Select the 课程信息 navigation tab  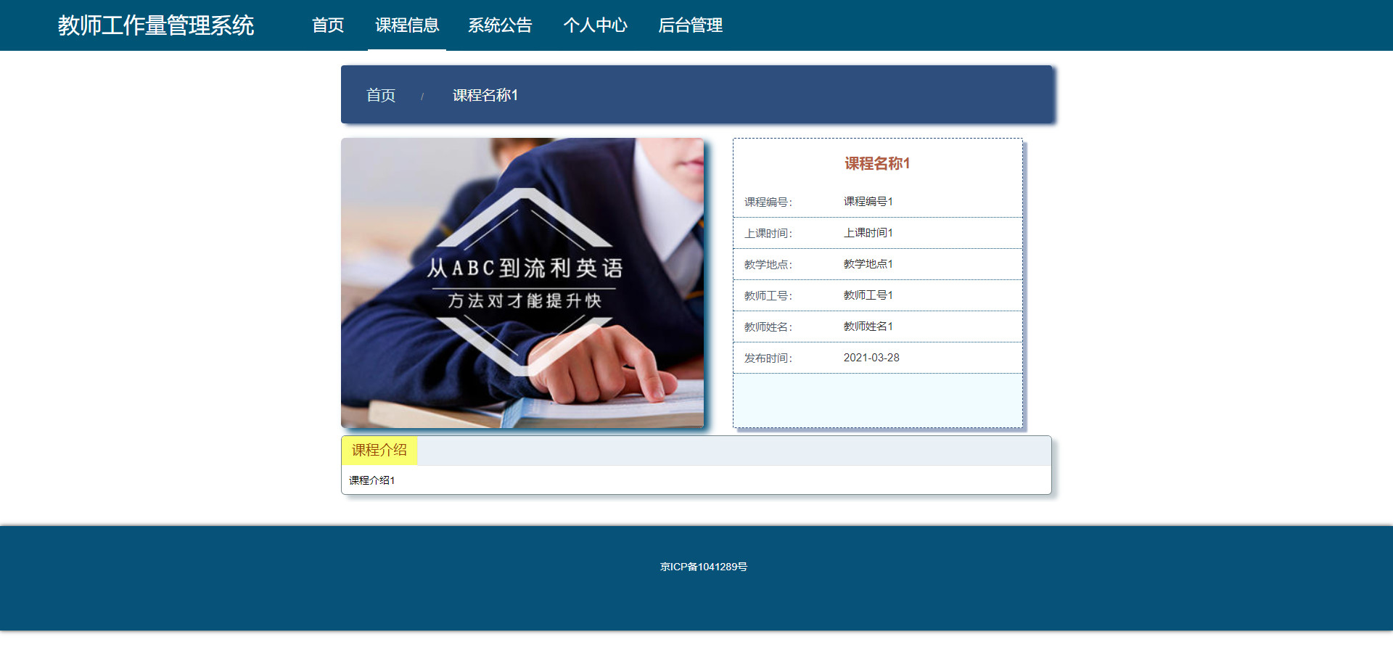[x=407, y=25]
